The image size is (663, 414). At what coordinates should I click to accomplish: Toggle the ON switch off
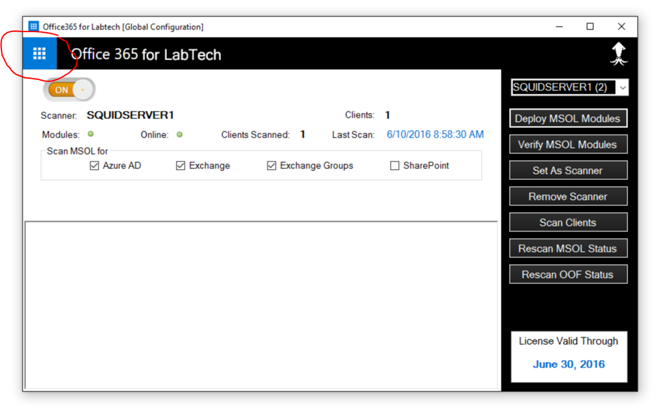click(69, 90)
